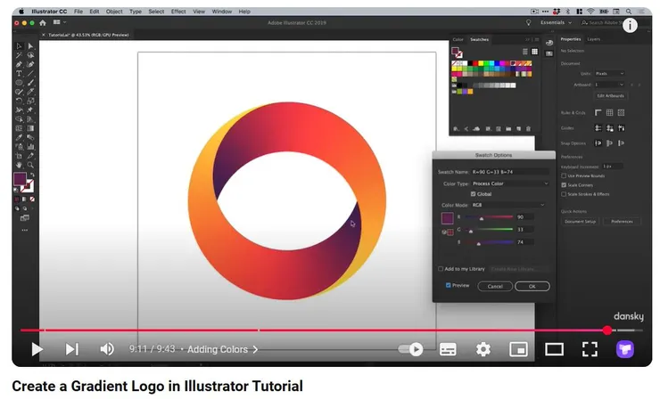Viewport: 660px width, 399px height.
Task: Select the Line Segment tool
Action: (x=30, y=74)
